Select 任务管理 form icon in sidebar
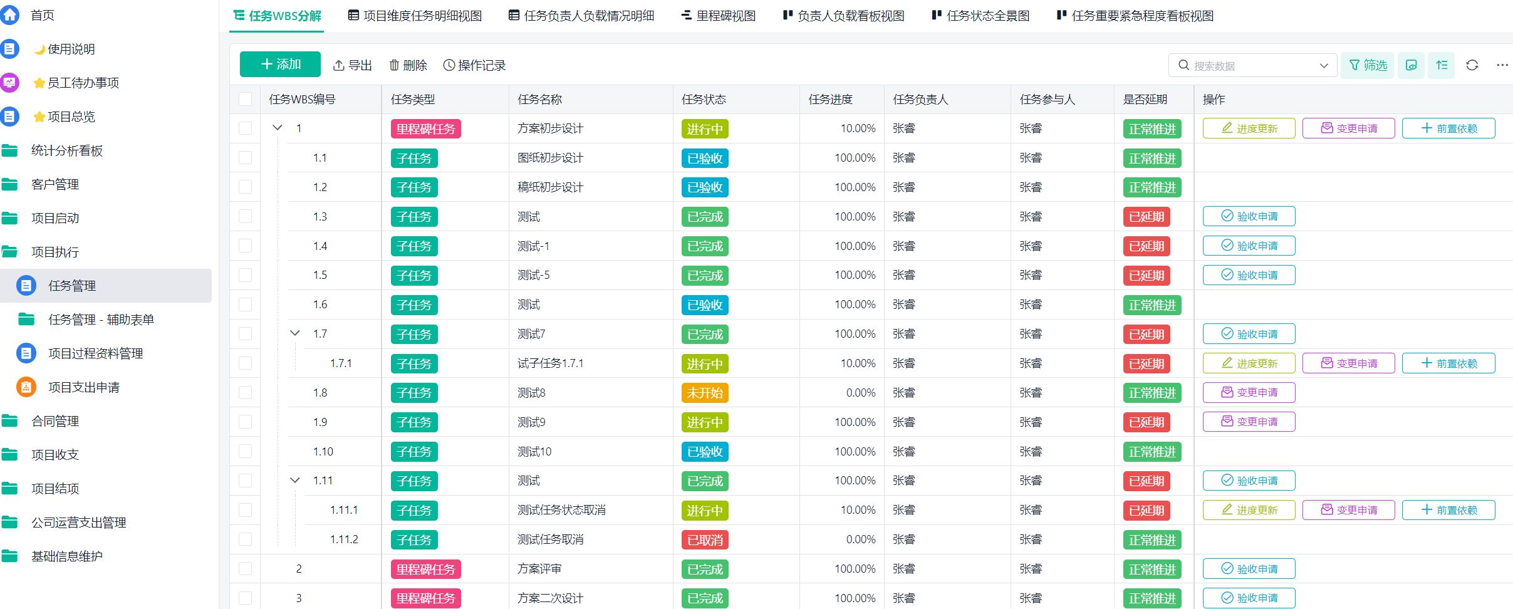Image resolution: width=1513 pixels, height=609 pixels. point(26,286)
